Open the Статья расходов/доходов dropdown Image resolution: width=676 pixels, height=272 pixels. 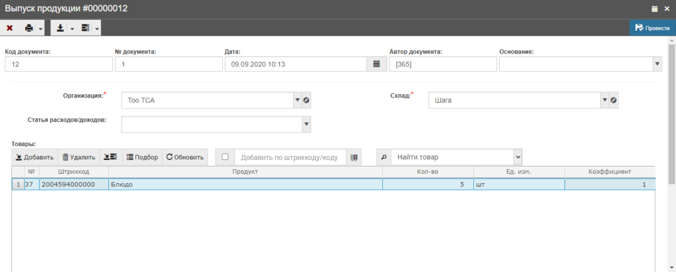click(306, 124)
